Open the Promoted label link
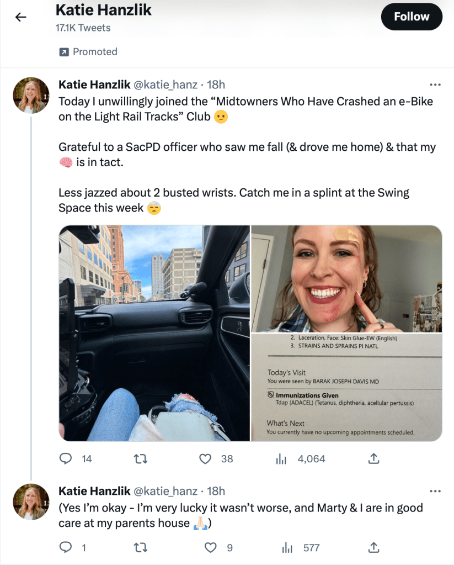This screenshot has width=454, height=565. pyautogui.click(x=88, y=51)
